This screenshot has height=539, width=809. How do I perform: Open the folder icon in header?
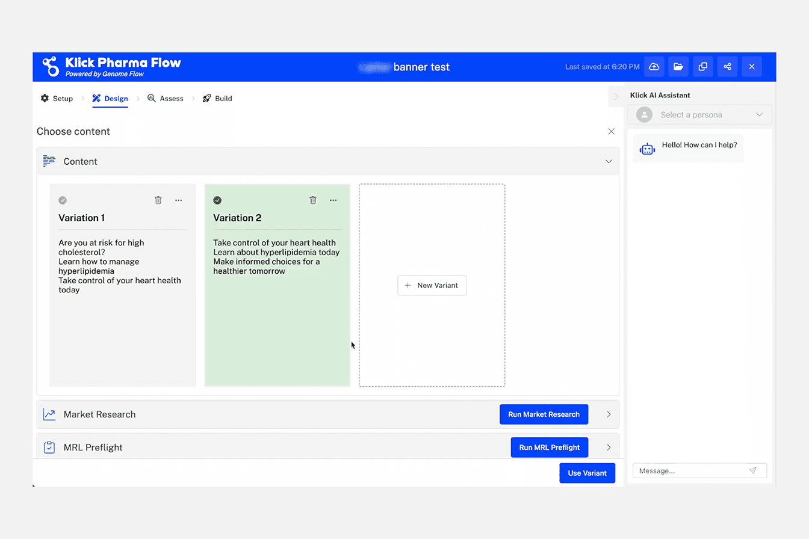(678, 67)
